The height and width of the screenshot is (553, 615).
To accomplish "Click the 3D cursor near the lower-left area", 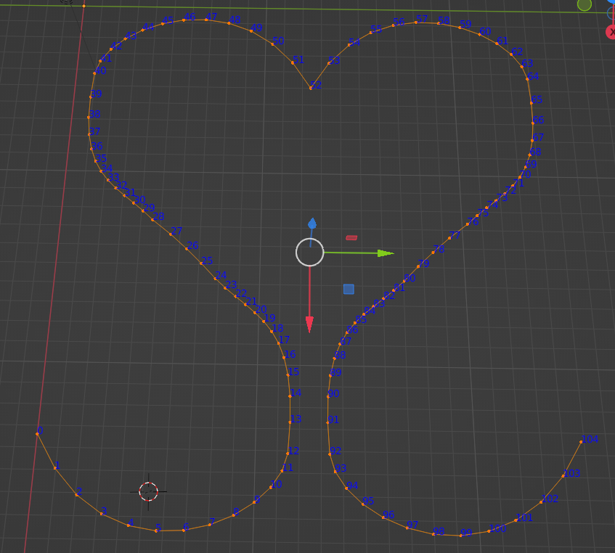I will pyautogui.click(x=147, y=492).
